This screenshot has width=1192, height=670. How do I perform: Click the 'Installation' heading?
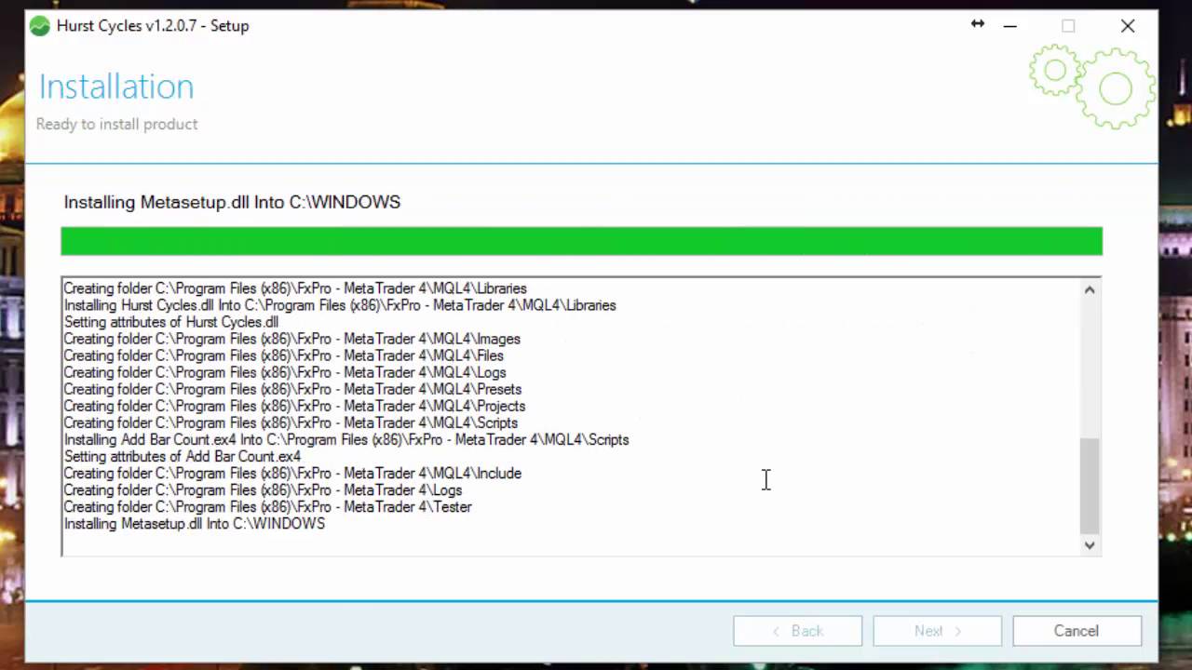click(x=116, y=87)
